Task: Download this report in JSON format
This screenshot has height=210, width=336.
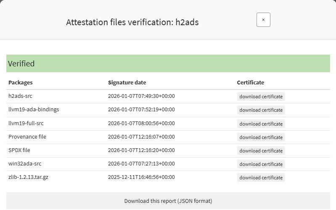Action: [168, 201]
